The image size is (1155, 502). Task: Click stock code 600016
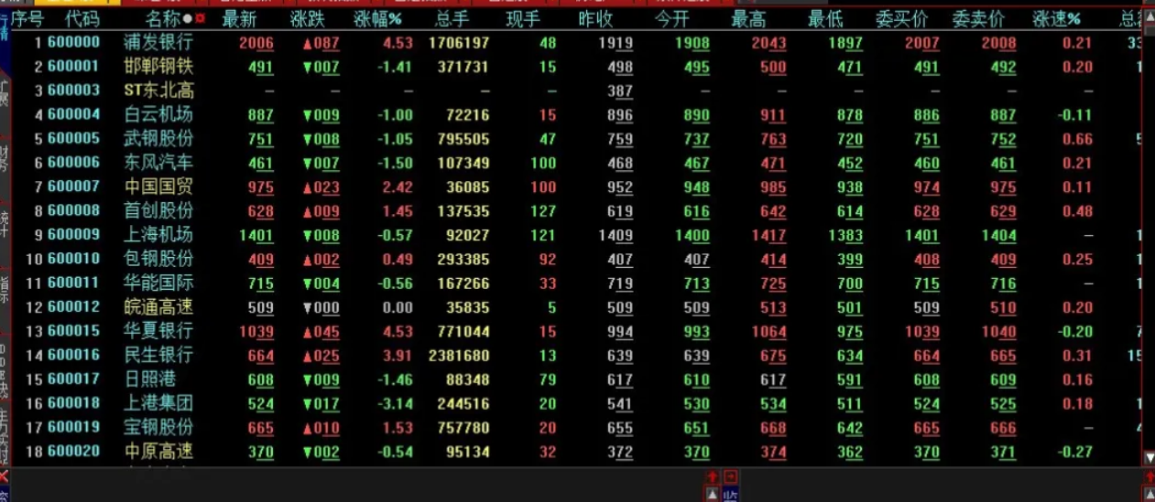coord(73,354)
